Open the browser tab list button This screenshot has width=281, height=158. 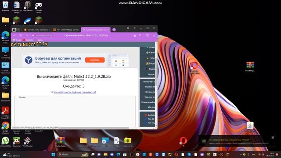[14, 30]
